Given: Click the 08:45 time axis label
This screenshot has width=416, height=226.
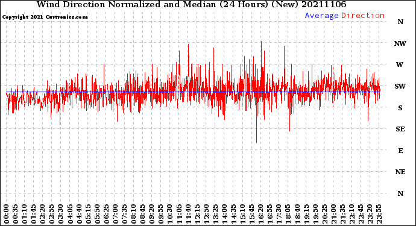Looking at the screenshot, I should coord(143,214).
